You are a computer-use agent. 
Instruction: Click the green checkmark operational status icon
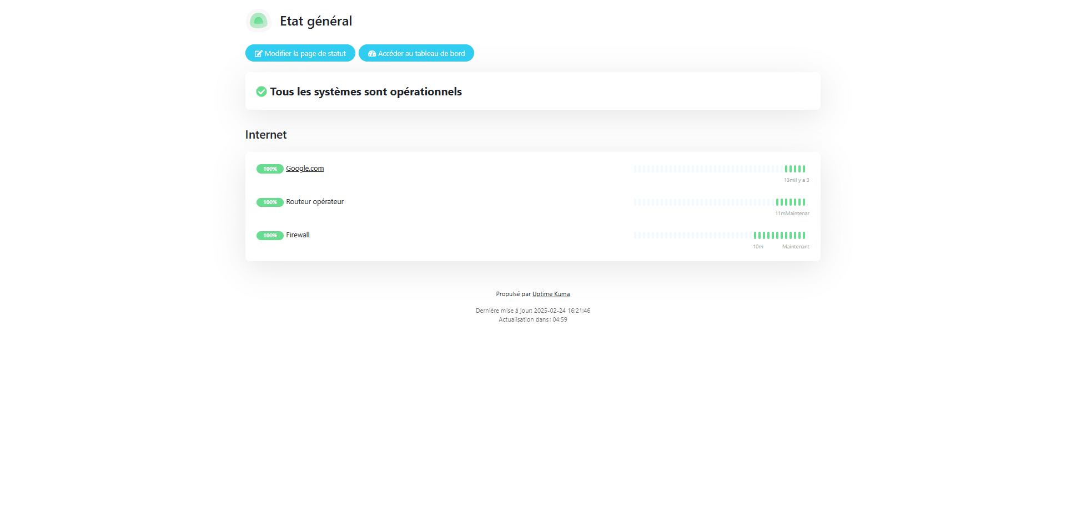point(262,91)
